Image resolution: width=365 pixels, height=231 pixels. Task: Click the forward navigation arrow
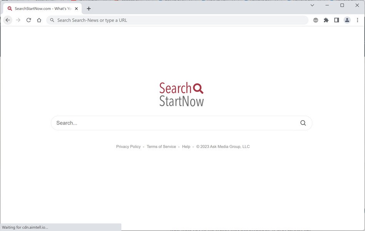(18, 20)
